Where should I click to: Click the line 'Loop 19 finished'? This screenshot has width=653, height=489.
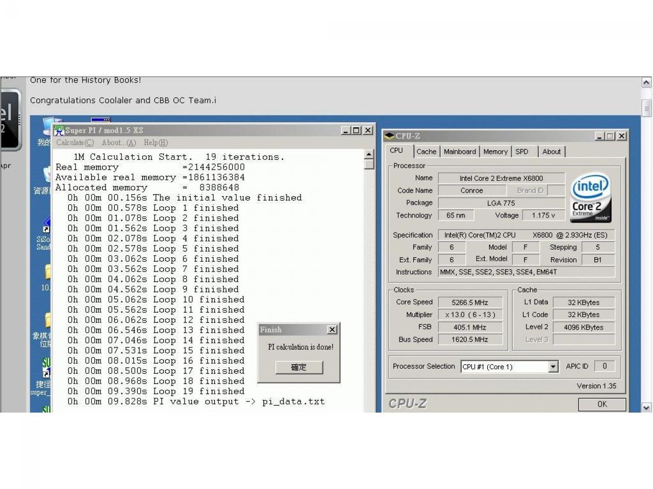point(156,391)
